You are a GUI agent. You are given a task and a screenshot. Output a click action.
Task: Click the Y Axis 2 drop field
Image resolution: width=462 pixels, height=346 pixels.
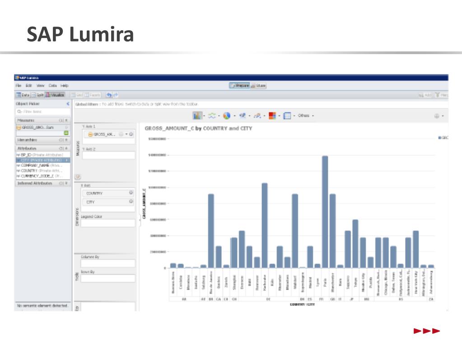(109, 155)
